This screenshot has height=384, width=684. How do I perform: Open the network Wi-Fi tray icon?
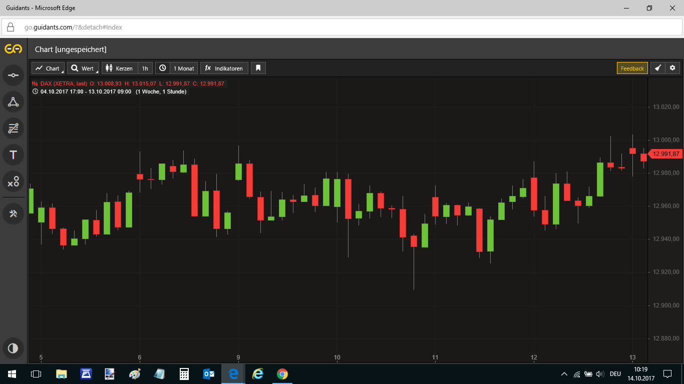[x=577, y=373]
